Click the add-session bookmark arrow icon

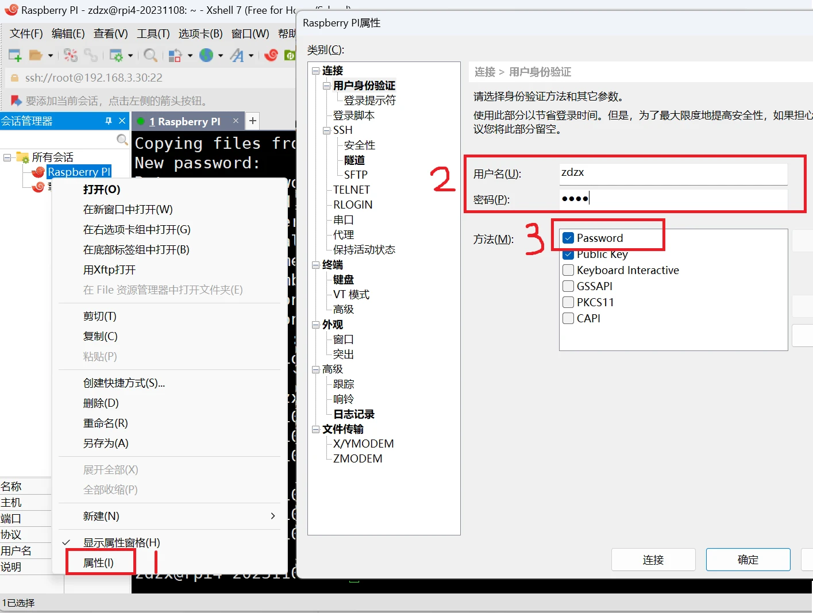(x=16, y=101)
